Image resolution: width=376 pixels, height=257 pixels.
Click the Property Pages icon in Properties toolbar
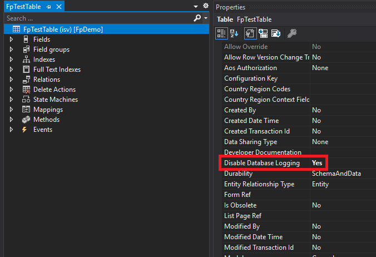pyautogui.click(x=250, y=33)
